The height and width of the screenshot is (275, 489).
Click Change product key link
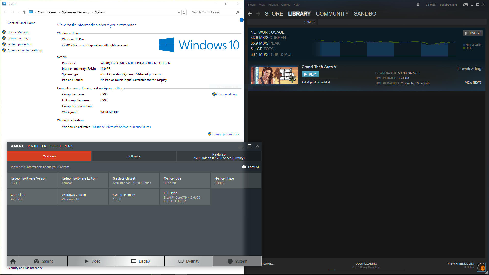click(x=225, y=134)
